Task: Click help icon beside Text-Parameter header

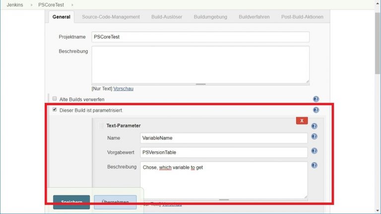Action: pos(314,126)
